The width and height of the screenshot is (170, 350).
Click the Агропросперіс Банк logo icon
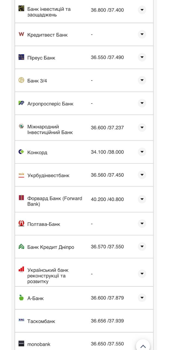[21, 103]
